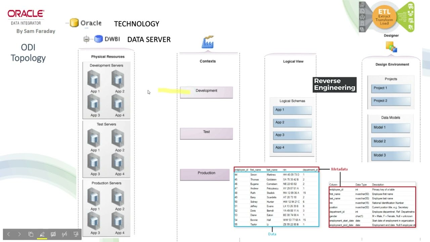Toggle the crossed-out broadcast icon
This screenshot has width=430, height=242.
(x=64, y=234)
